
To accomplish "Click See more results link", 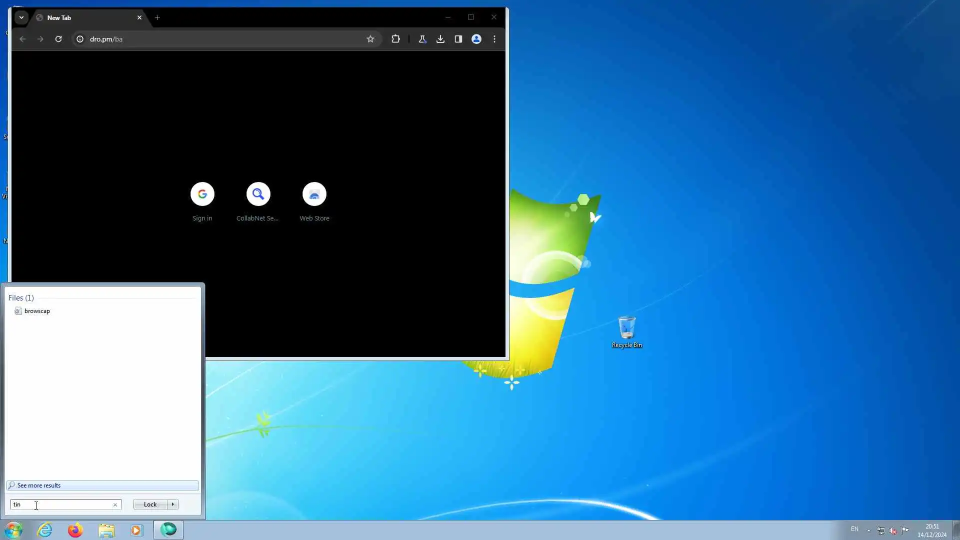I will coord(39,485).
